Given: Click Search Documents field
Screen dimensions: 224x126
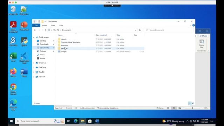Looking at the screenshot, I should click(x=169, y=30).
